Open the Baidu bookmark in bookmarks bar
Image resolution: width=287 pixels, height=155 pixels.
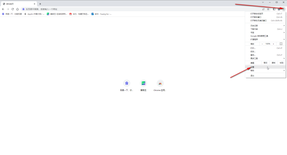click(12, 14)
